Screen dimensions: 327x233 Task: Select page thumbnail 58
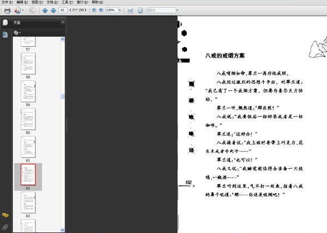(28, 64)
